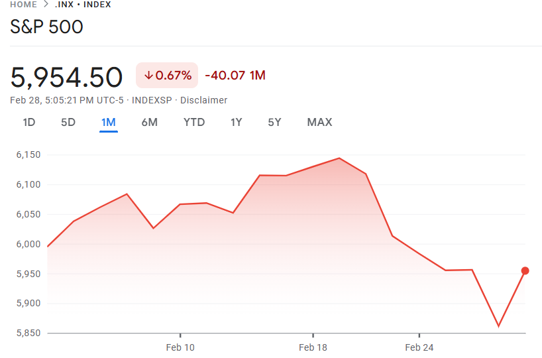Click the 5,954.50 index price
Screen dimensions: 542x358
click(x=66, y=77)
